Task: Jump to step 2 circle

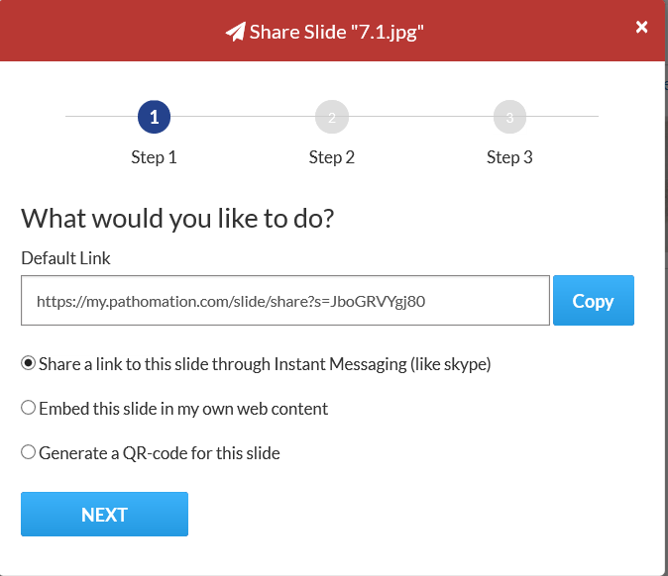Action: point(331,118)
